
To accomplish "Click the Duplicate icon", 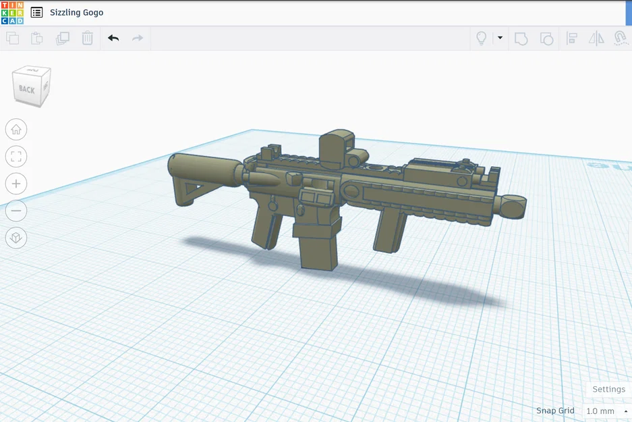I will point(62,38).
